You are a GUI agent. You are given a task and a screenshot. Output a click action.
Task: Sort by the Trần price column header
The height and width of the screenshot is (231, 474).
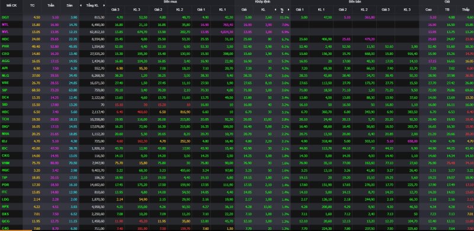[50, 5]
